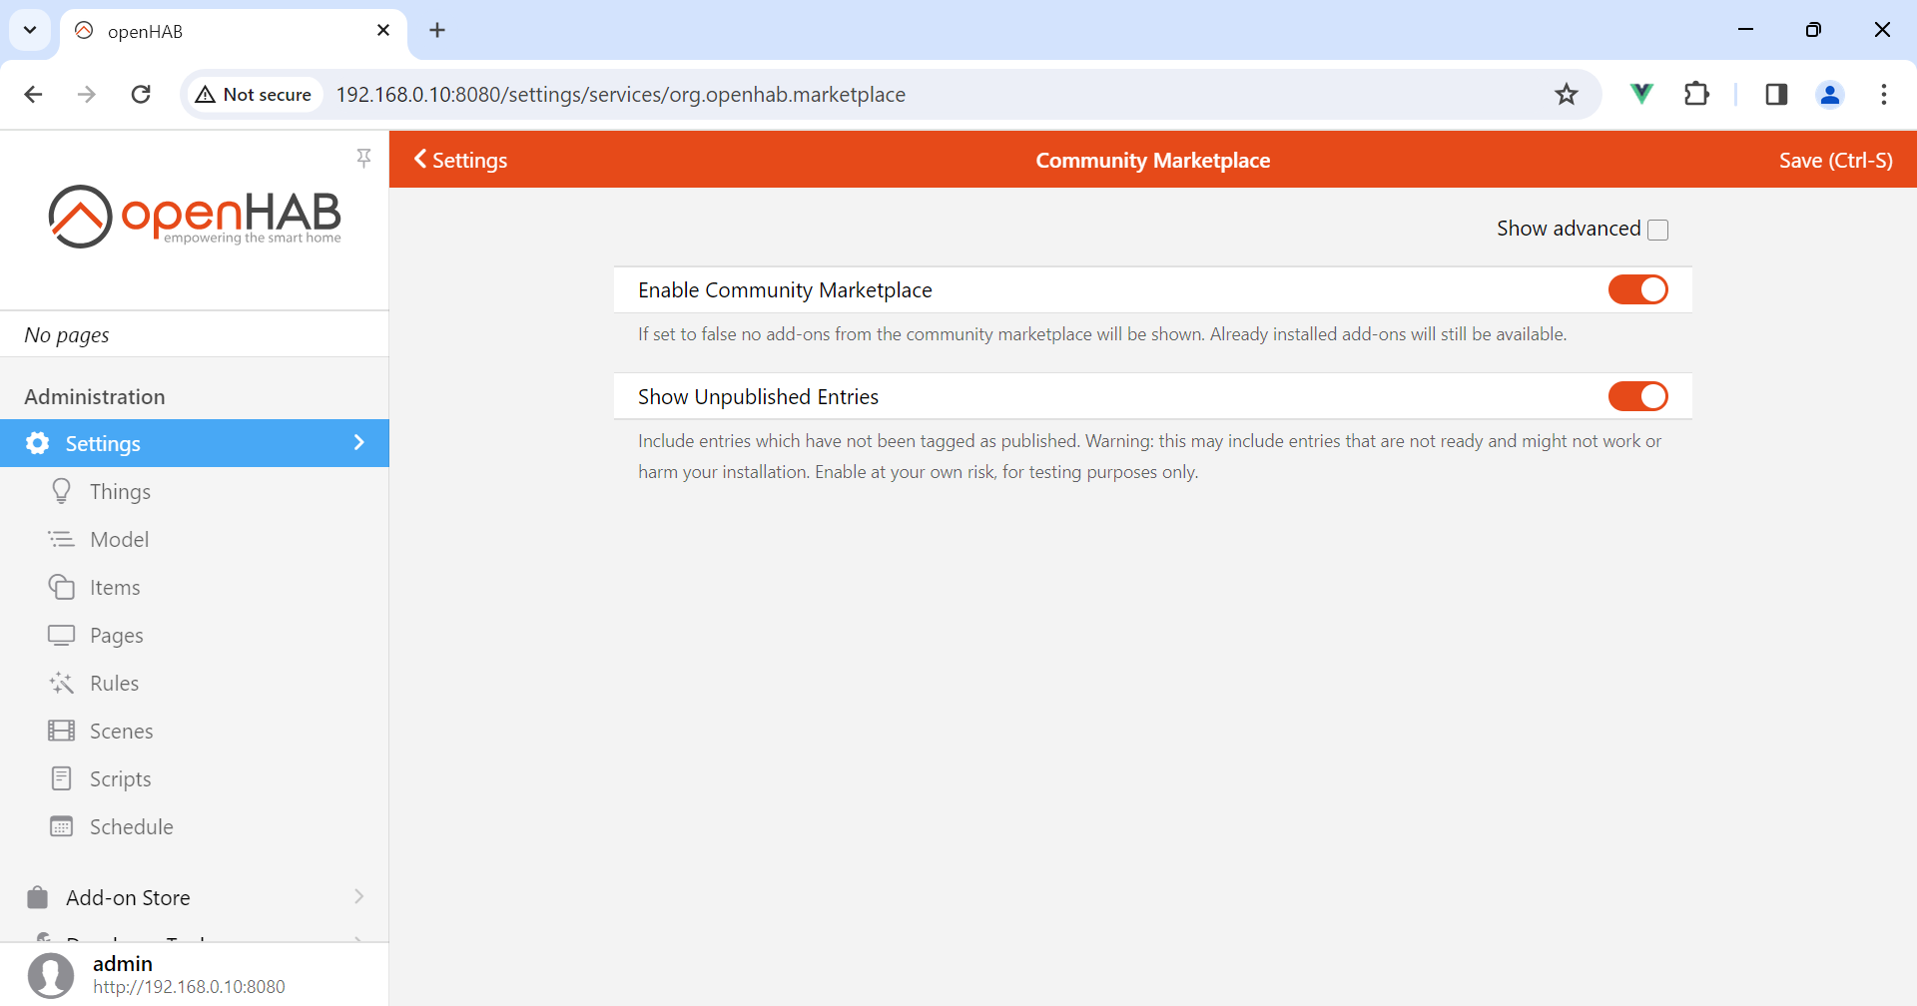Click the Administration section heading
1917x1006 pixels.
coord(95,396)
